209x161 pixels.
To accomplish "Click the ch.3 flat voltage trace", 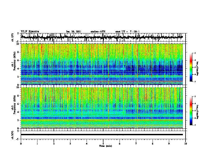I will [102, 135].
